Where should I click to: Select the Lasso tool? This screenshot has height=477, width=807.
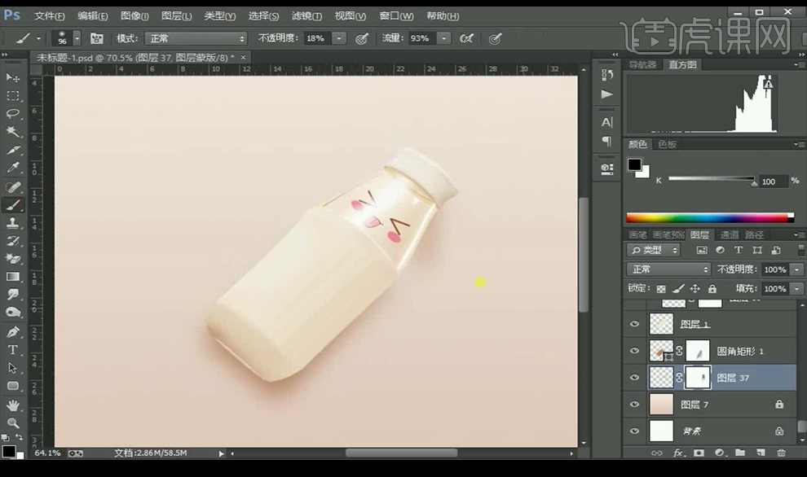[13, 114]
